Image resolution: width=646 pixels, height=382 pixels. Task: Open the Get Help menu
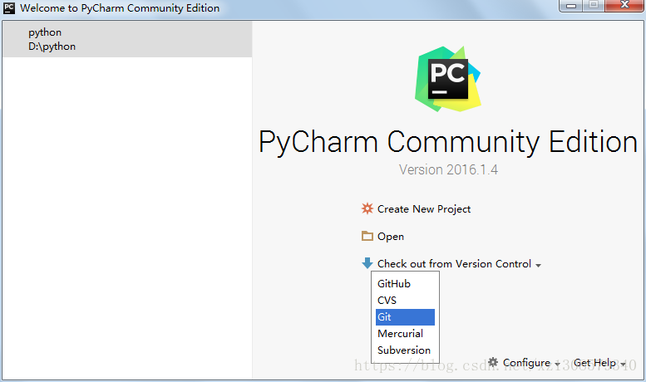pos(595,363)
